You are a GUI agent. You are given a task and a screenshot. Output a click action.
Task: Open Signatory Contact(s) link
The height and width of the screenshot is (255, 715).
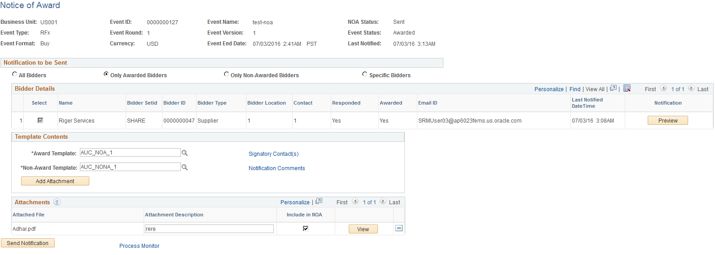click(x=273, y=154)
